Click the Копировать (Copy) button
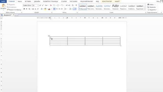 (x=11, y=7)
